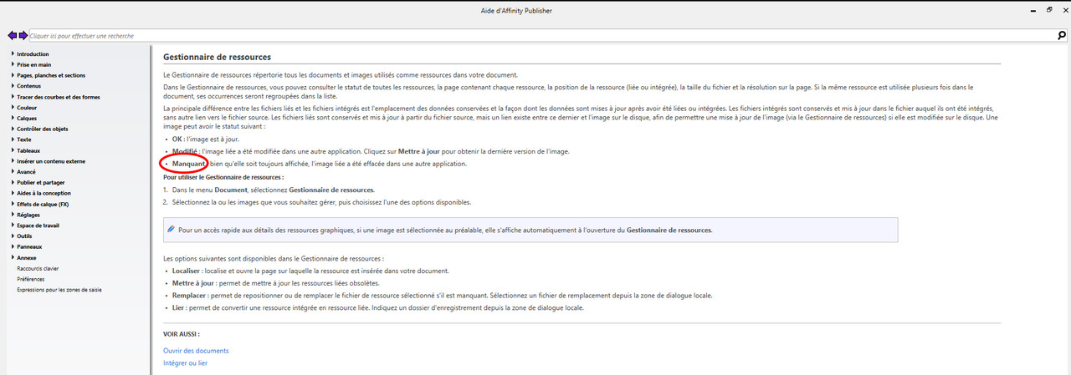
Task: Expand the Calques topic arrow
Action: (x=13, y=119)
